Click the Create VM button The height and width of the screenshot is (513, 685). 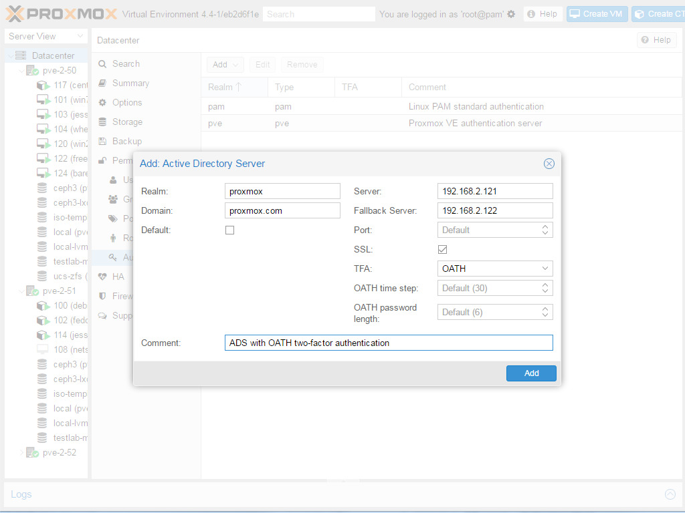pos(597,14)
